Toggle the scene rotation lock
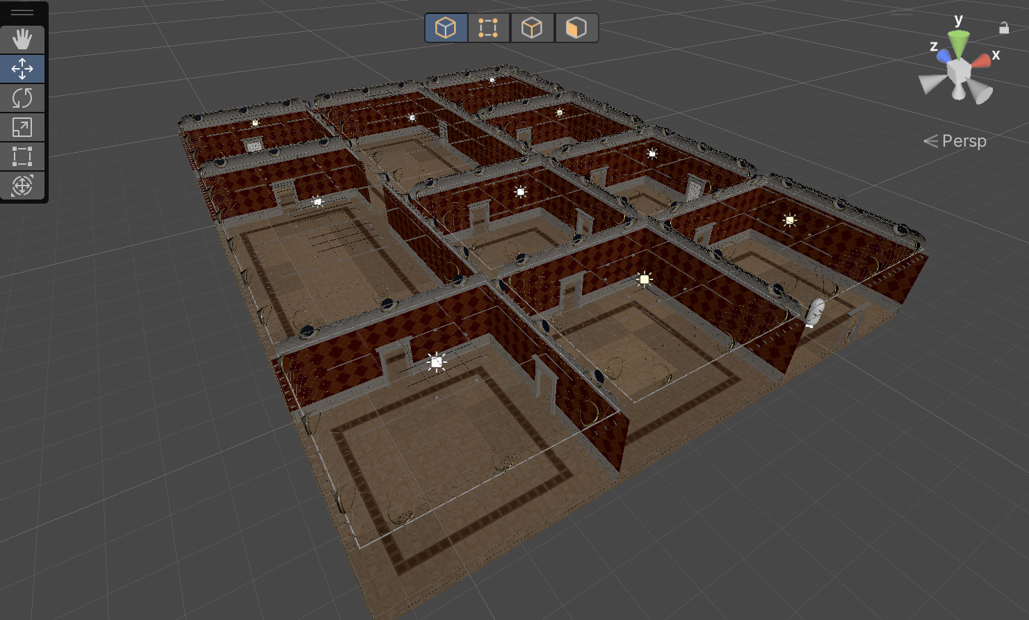Screen dimensions: 1029x620 pyautogui.click(x=1004, y=28)
